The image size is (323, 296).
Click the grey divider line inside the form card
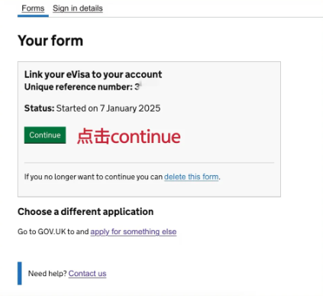(x=149, y=162)
